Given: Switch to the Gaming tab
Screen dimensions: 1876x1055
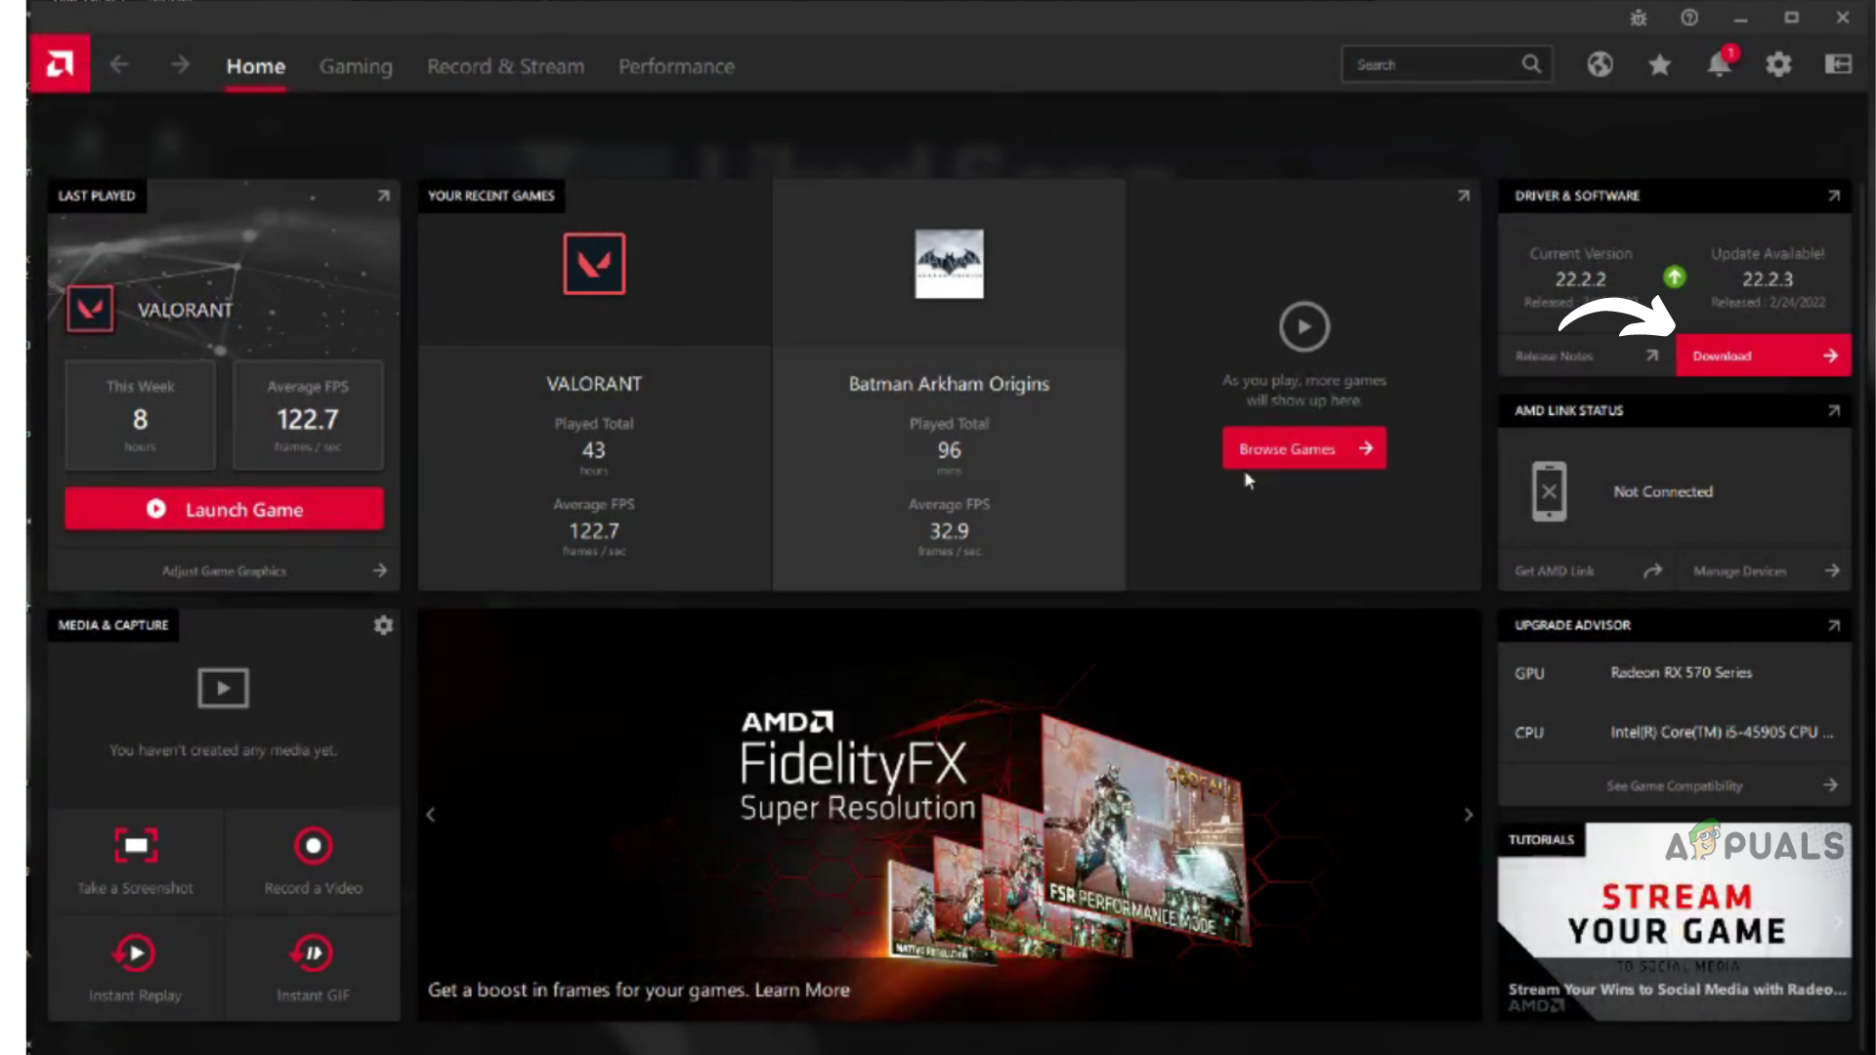Looking at the screenshot, I should [356, 66].
